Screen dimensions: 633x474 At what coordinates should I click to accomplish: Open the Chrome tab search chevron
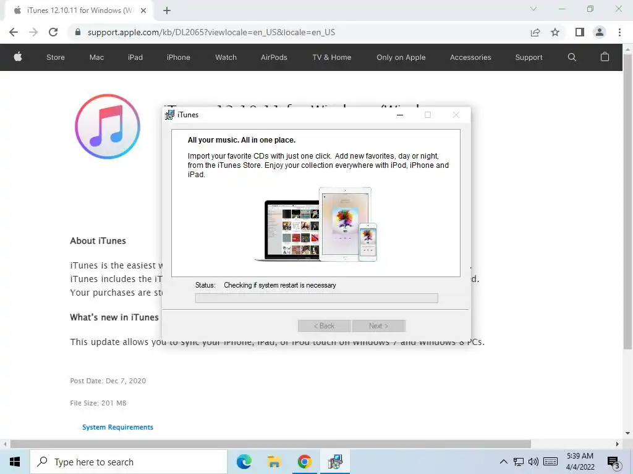pyautogui.click(x=533, y=9)
